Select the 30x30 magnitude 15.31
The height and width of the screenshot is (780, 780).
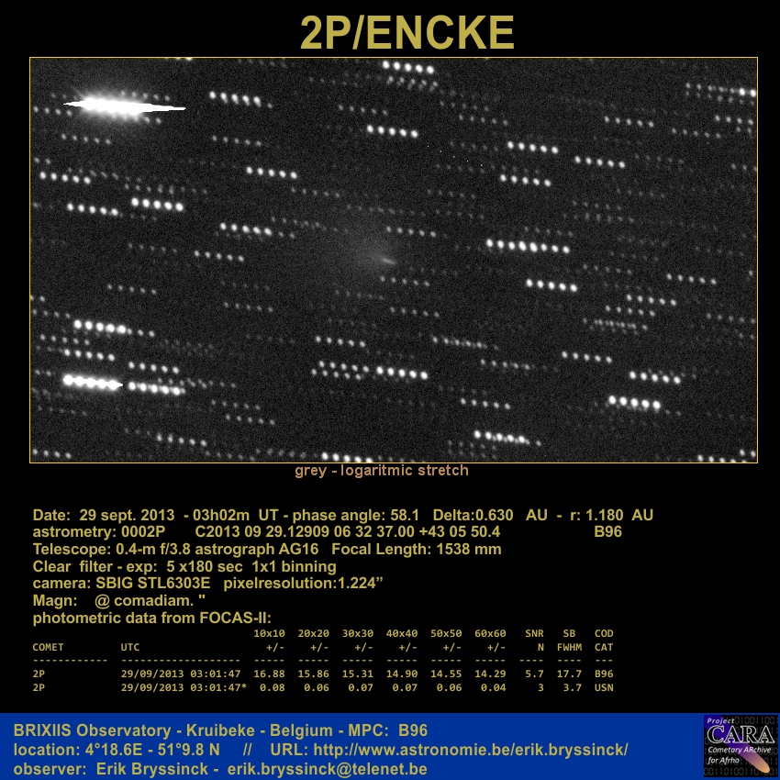358,674
